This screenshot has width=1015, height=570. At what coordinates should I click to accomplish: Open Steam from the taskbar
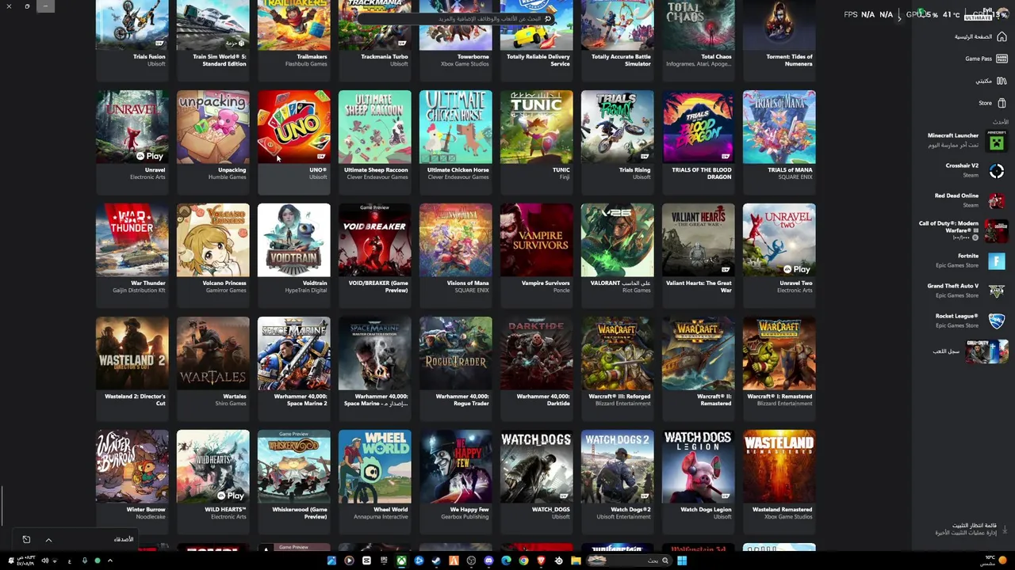[436, 560]
